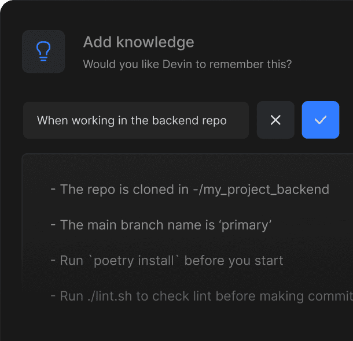Edit the 'When working in the backend repo' field
Viewport: 353px width, 341px height.
136,120
